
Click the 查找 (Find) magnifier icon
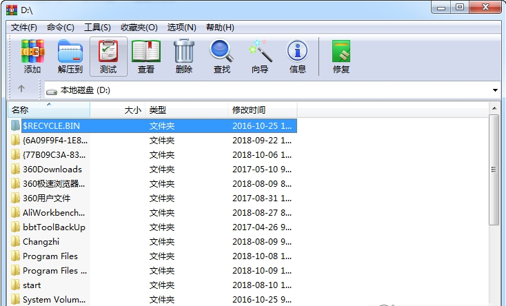coord(221,51)
